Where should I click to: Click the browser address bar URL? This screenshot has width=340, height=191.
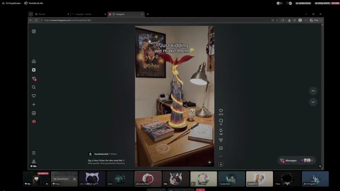pos(68,20)
